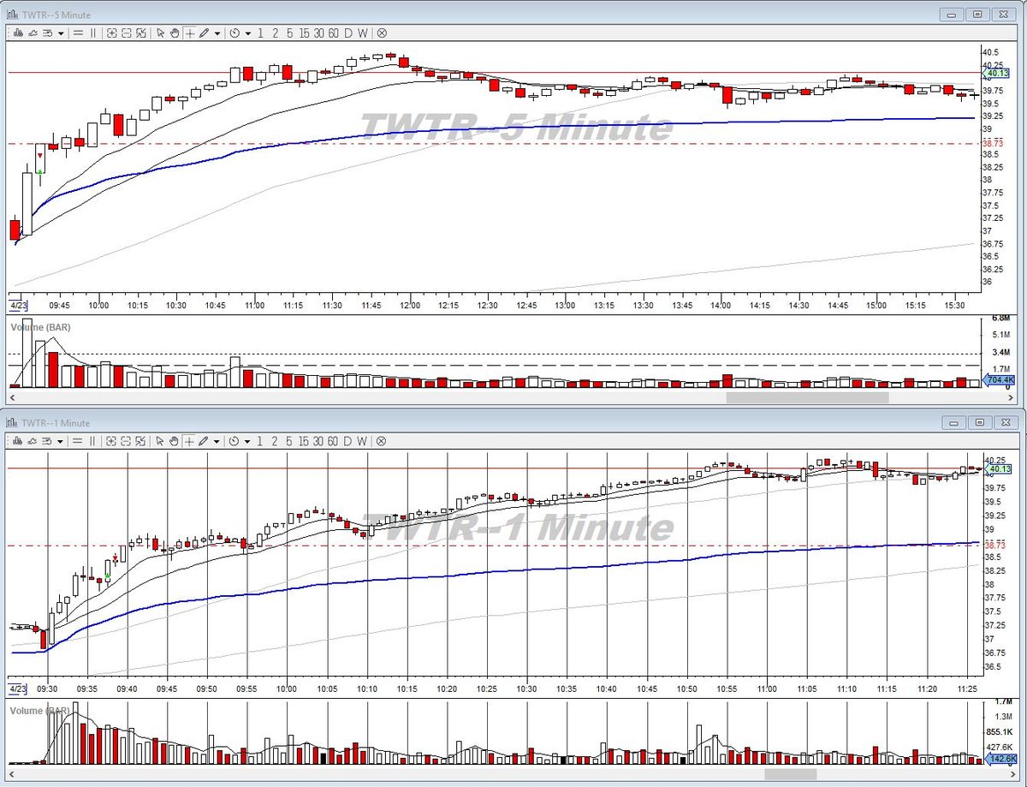This screenshot has height=787, width=1027.
Task: Add vertical lines tool in 5 Minute chart
Action: click(x=93, y=33)
